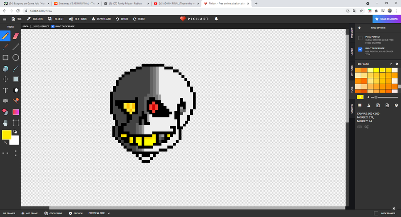Select the Stamp tool
Image resolution: width=401 pixels, height=217 pixels.
(16, 101)
